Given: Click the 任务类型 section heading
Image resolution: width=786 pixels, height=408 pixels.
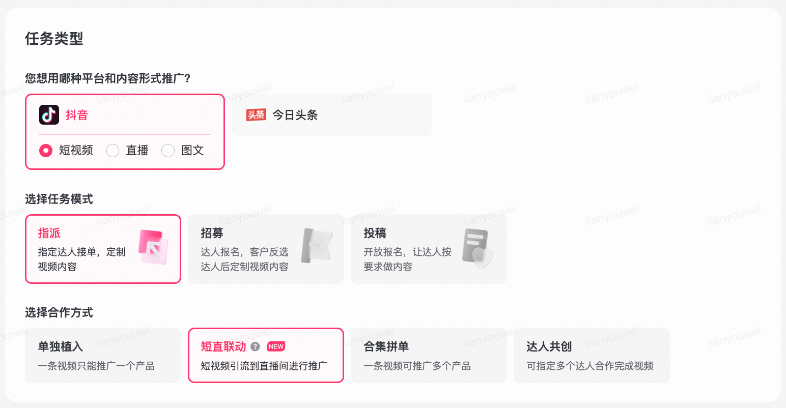Looking at the screenshot, I should click(54, 39).
